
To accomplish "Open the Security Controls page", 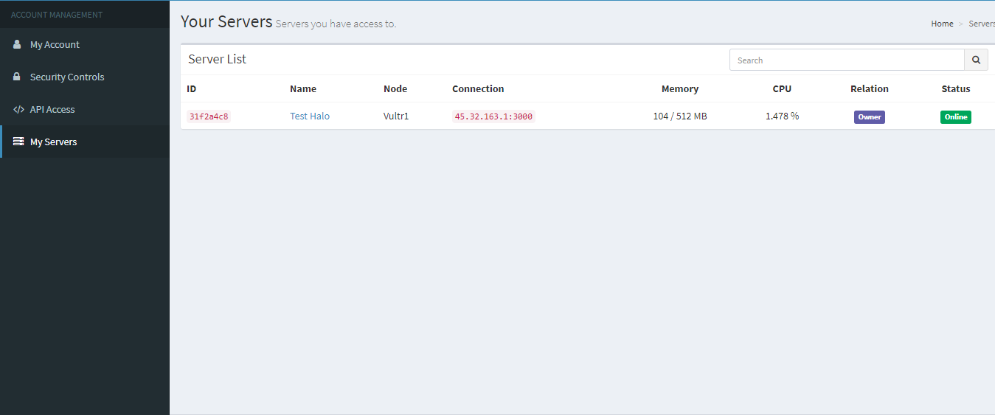I will (x=67, y=77).
